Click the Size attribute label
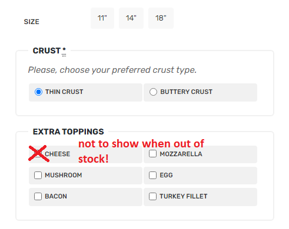Image resolution: width=289 pixels, height=229 pixels. (x=32, y=22)
